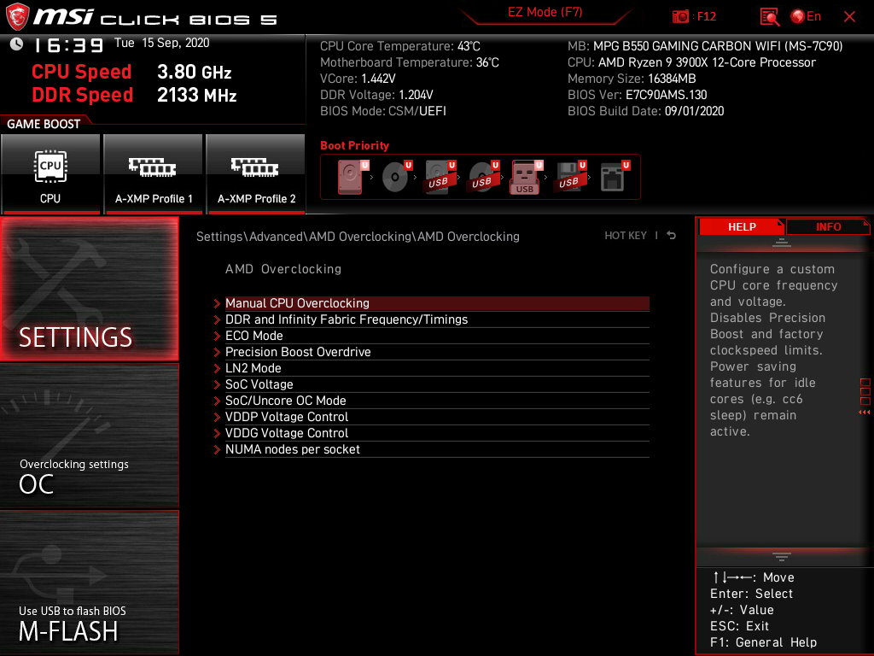The width and height of the screenshot is (874, 656).
Task: Select the optical disc boot device icon
Action: click(396, 177)
